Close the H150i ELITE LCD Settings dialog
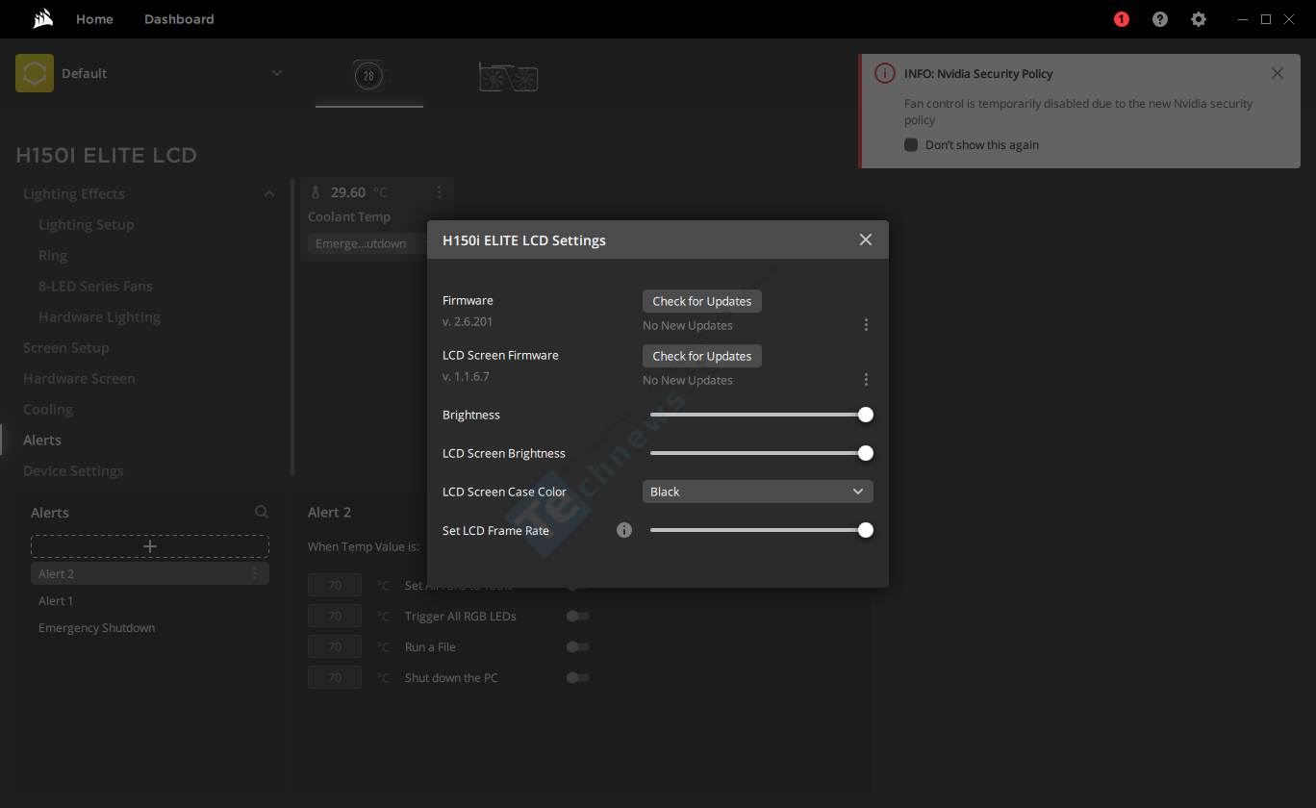The width and height of the screenshot is (1316, 808). [866, 240]
